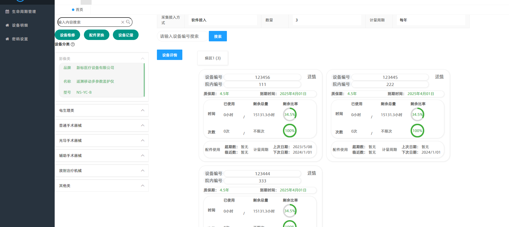
Task: Click 下次日期 2024/1/01 in device 123445 card
Action: (431, 152)
